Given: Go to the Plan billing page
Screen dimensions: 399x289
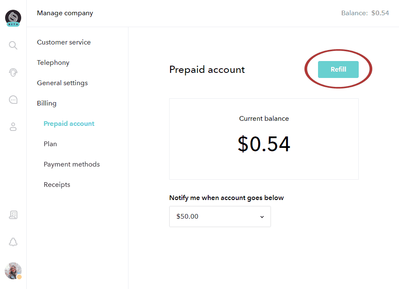Looking at the screenshot, I should pyautogui.click(x=50, y=144).
